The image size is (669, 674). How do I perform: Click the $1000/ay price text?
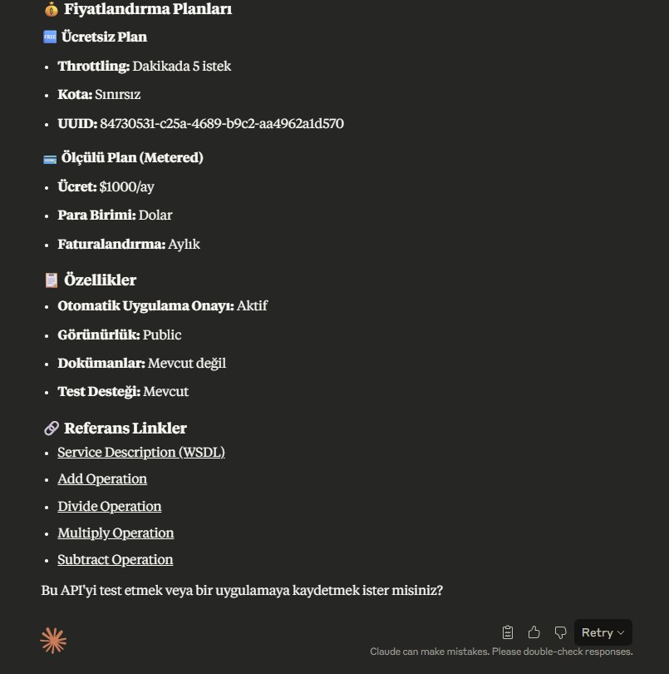(x=126, y=187)
